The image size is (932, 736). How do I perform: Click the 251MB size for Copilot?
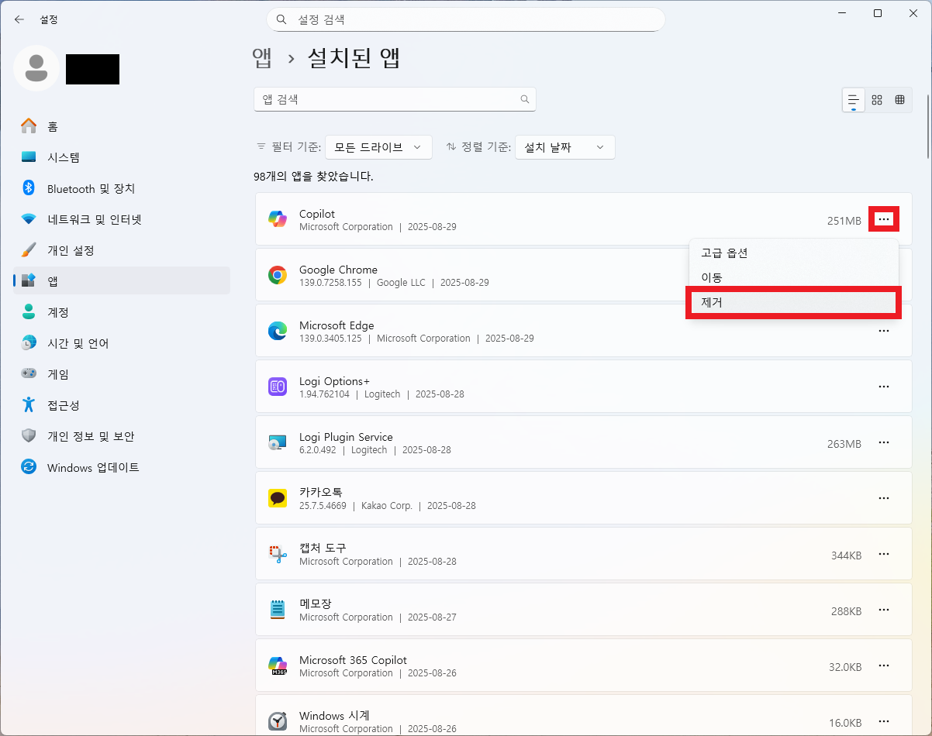click(844, 221)
